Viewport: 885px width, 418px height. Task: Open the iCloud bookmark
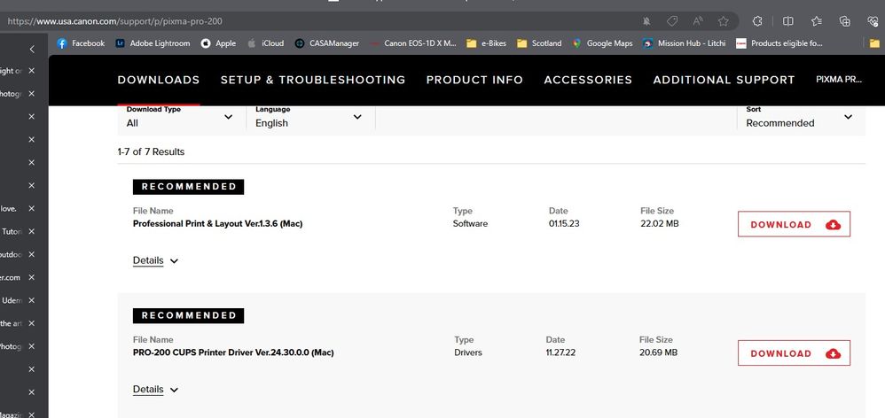pyautogui.click(x=266, y=43)
